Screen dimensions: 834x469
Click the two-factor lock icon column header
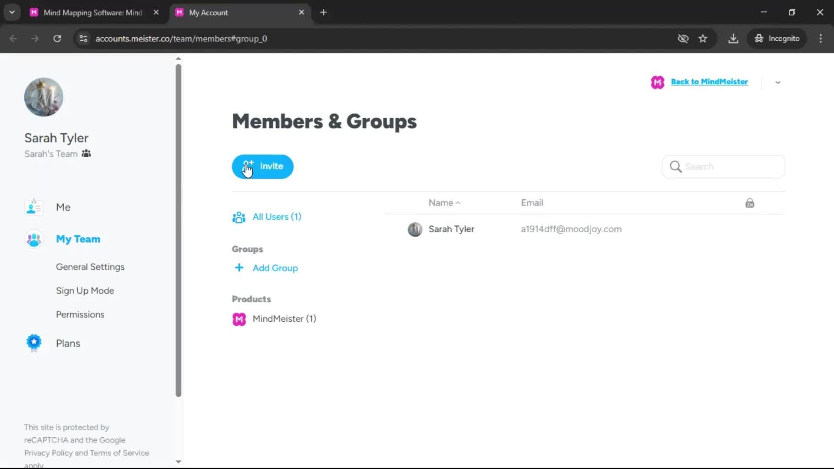[750, 203]
